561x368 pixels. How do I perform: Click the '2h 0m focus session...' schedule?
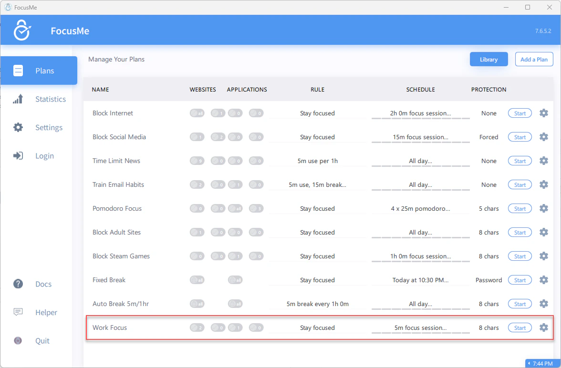pyautogui.click(x=420, y=113)
